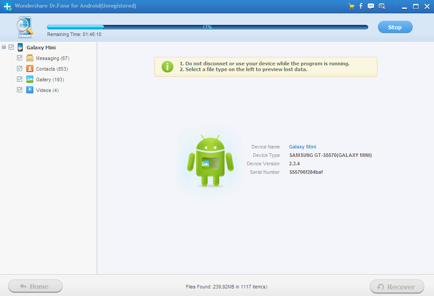Close the Dr.Fone window
The height and width of the screenshot is (296, 434).
click(427, 6)
